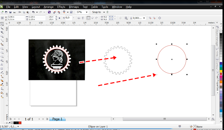224x130 pixels.
Task: Select the Ellipse shape mode button
Action: (x=89, y=18)
